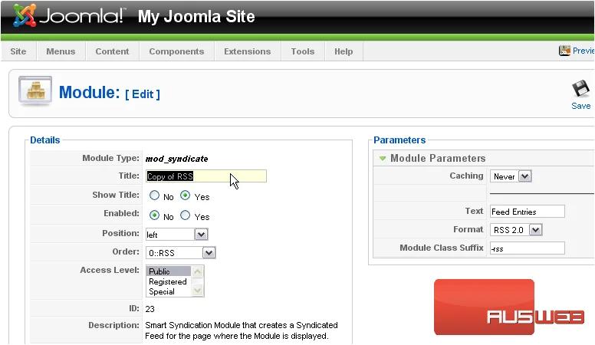The width and height of the screenshot is (595, 345).
Task: Click the Module Parameters heading
Action: (x=438, y=158)
